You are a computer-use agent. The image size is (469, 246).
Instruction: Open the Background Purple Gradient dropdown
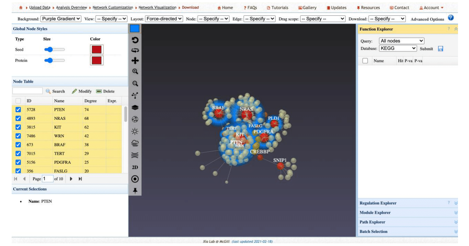point(61,19)
